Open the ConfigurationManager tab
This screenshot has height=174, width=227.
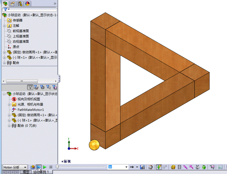click(20, 4)
